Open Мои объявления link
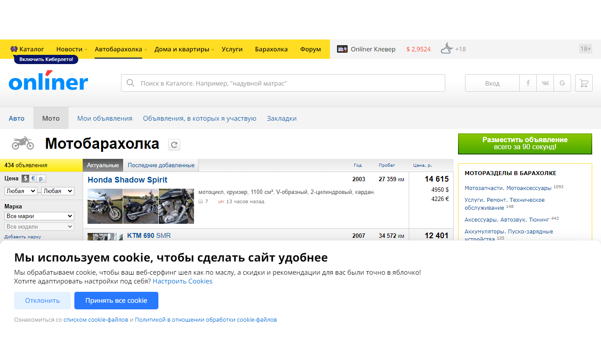 105,118
